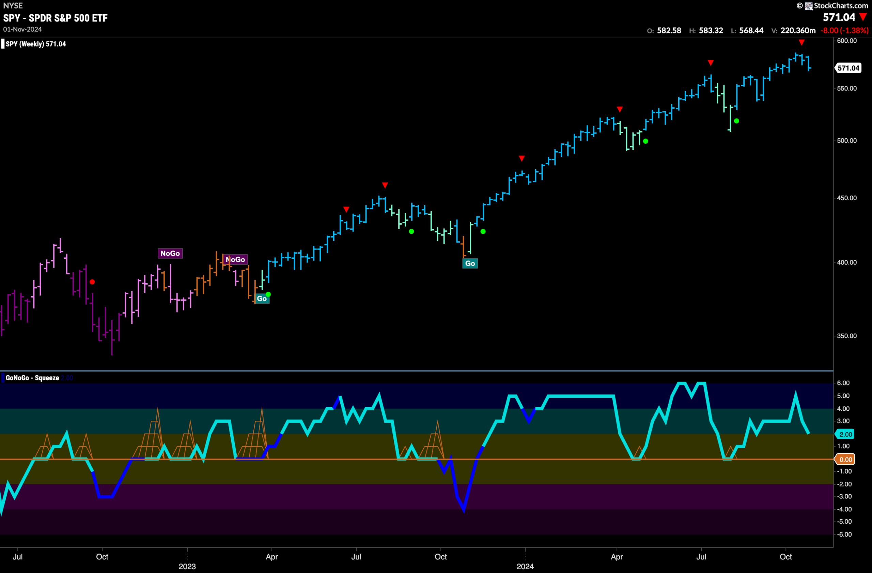Click the Go label near October 2023
The image size is (872, 573).
[x=470, y=263]
